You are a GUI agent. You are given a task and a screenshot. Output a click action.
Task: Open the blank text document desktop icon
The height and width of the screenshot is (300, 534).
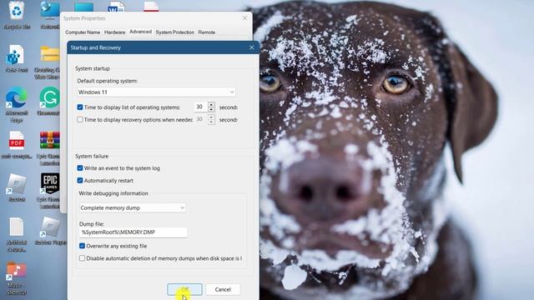(x=17, y=235)
